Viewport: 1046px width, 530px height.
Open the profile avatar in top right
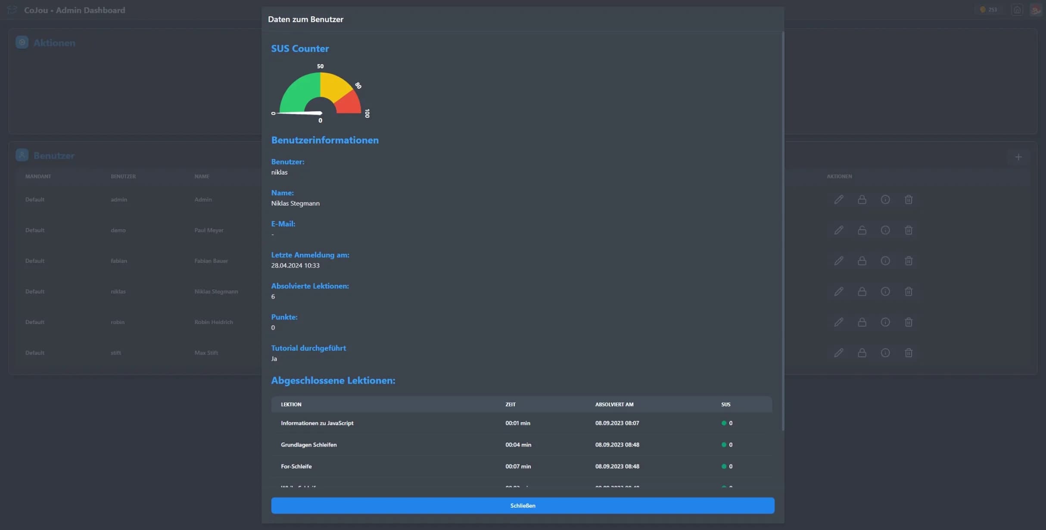pyautogui.click(x=1036, y=9)
